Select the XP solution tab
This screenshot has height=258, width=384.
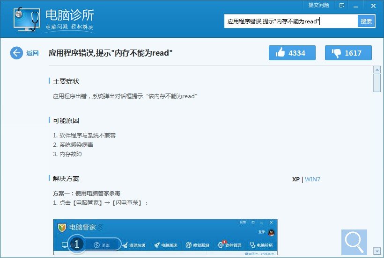pos(296,179)
